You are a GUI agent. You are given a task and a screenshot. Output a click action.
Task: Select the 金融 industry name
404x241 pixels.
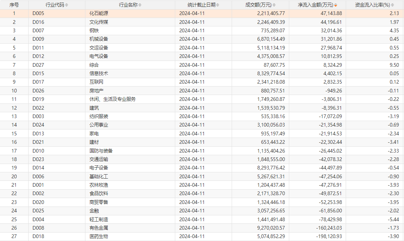[94, 211]
